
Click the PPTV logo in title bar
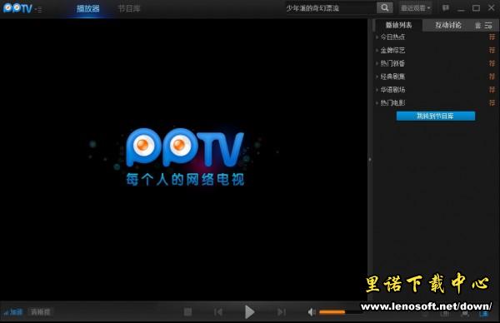(x=17, y=8)
